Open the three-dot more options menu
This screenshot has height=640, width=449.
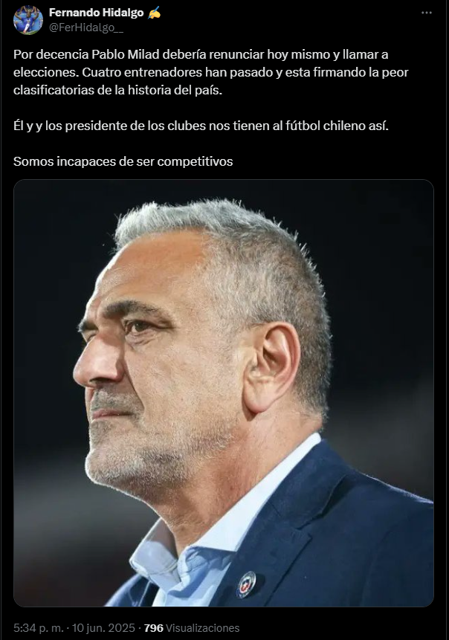427,13
